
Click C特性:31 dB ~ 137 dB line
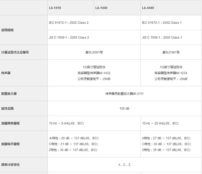(x=73, y=144)
